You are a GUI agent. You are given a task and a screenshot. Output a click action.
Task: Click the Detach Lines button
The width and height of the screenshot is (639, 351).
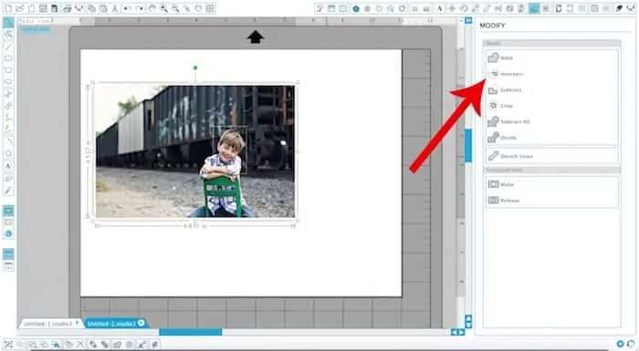point(551,156)
